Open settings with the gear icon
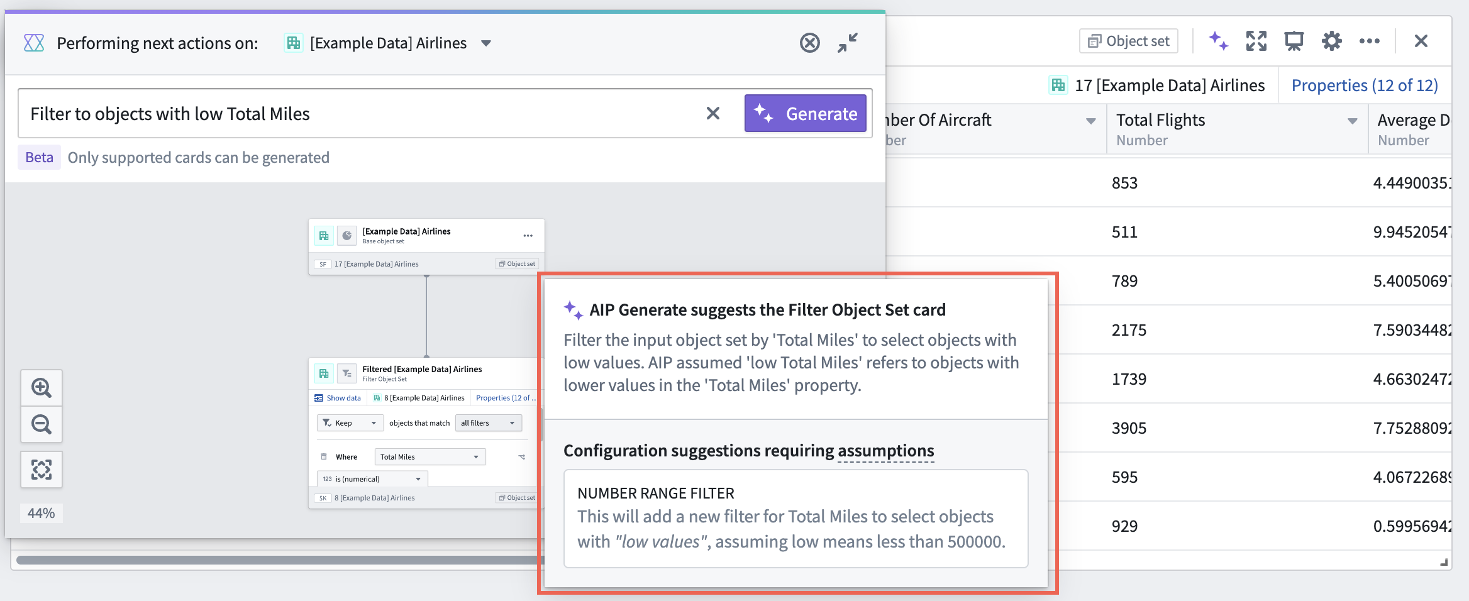 [x=1332, y=41]
